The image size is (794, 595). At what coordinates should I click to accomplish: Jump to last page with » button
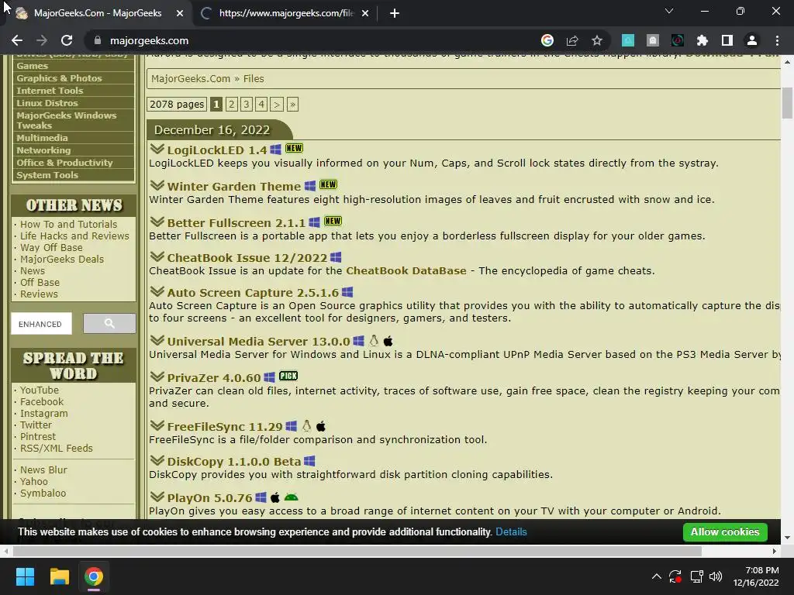click(x=292, y=105)
